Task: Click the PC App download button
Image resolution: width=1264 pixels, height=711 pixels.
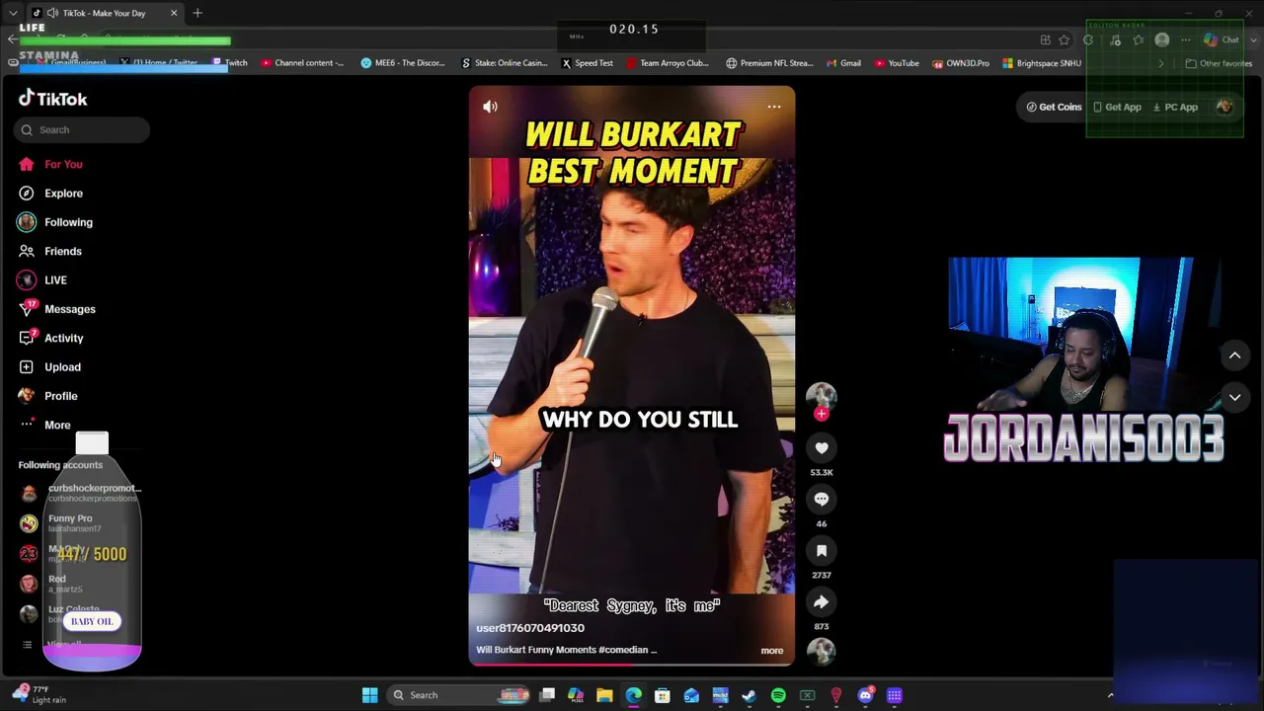Action: pos(1175,107)
